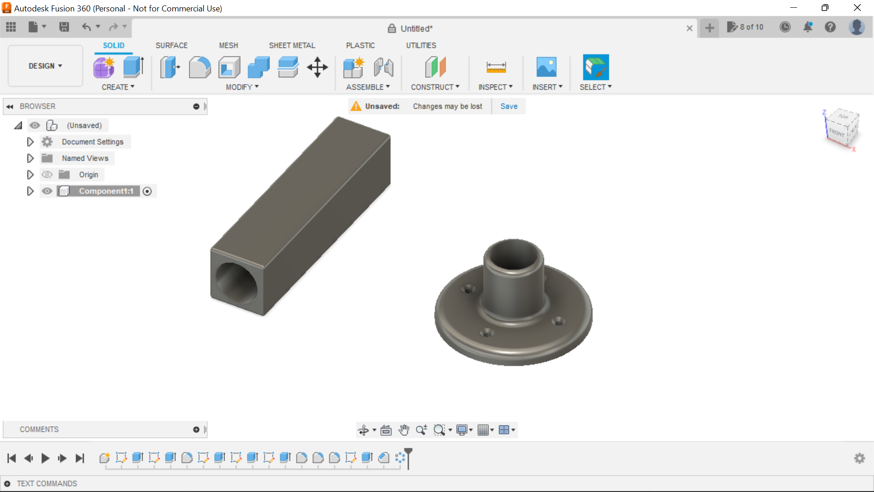Open Display Settings in the navigation bar
The width and height of the screenshot is (874, 492).
(462, 430)
